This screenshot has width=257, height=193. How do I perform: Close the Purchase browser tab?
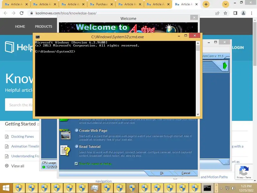coord(112,4)
